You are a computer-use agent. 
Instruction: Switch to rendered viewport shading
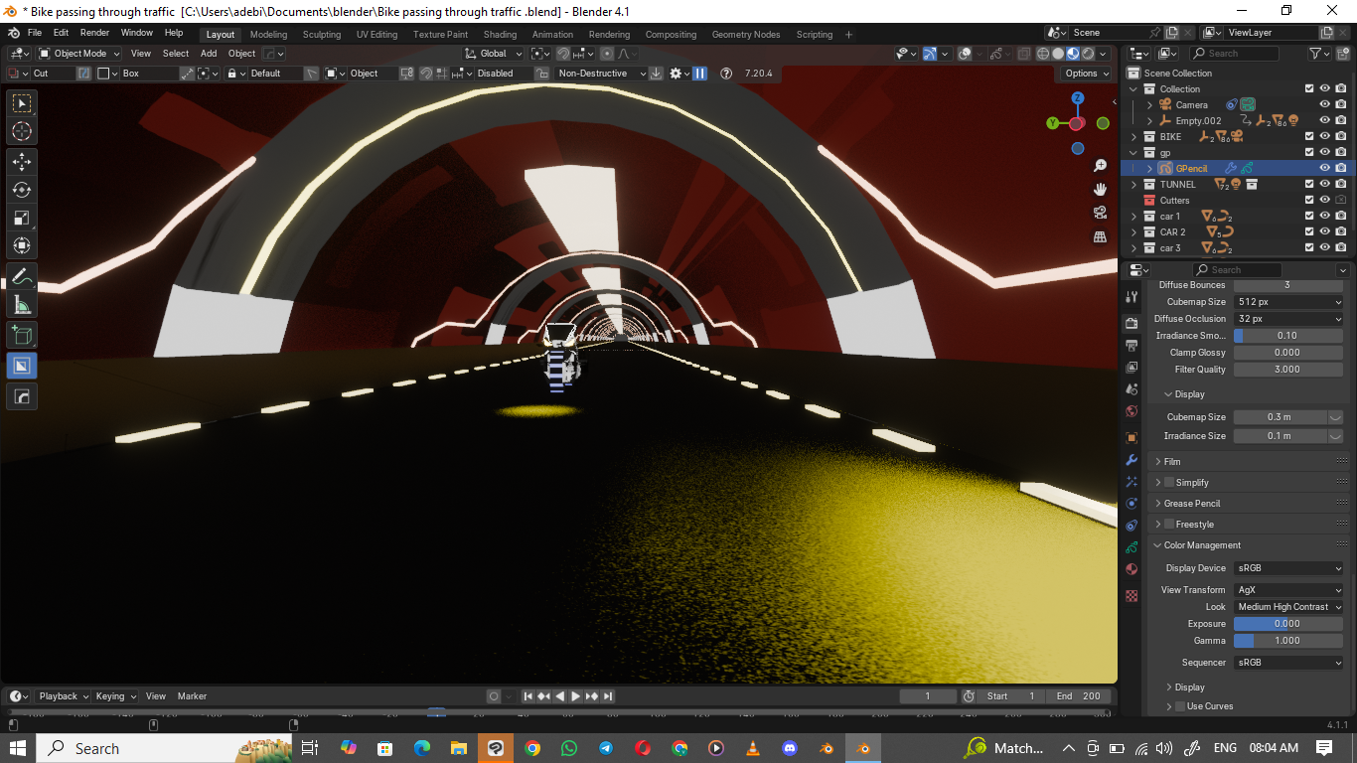[x=1088, y=54]
